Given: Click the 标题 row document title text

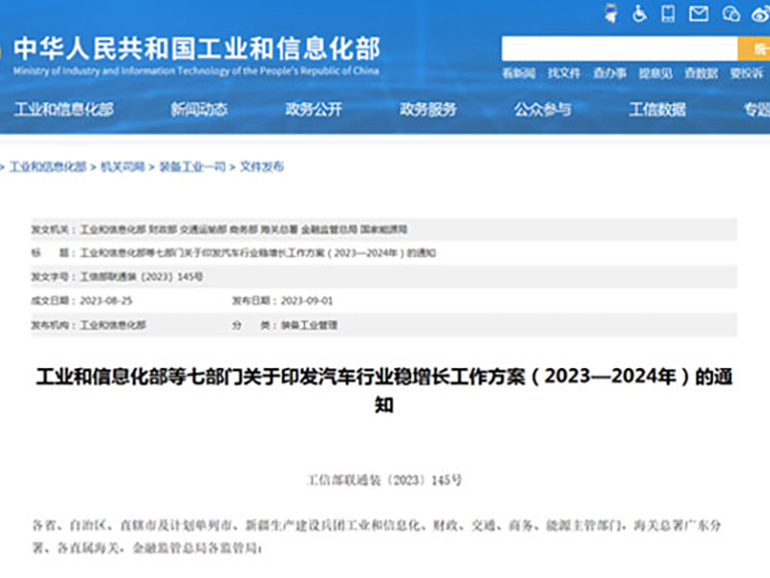Looking at the screenshot, I should pyautogui.click(x=258, y=253).
